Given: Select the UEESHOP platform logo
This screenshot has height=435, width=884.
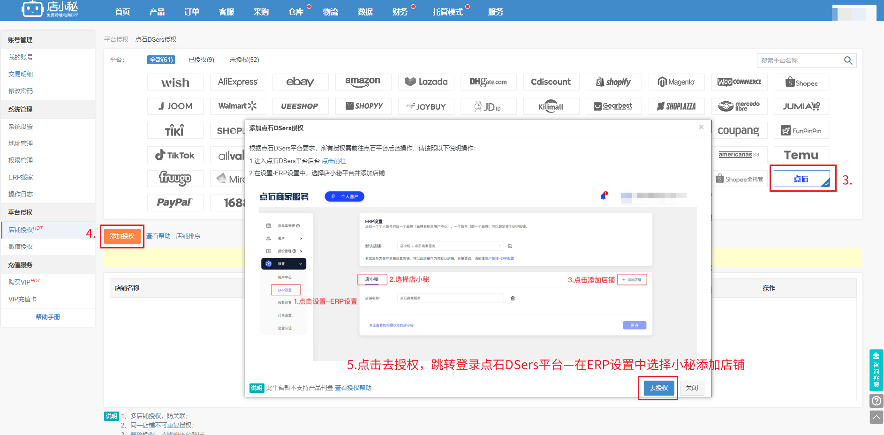Looking at the screenshot, I should tap(301, 106).
